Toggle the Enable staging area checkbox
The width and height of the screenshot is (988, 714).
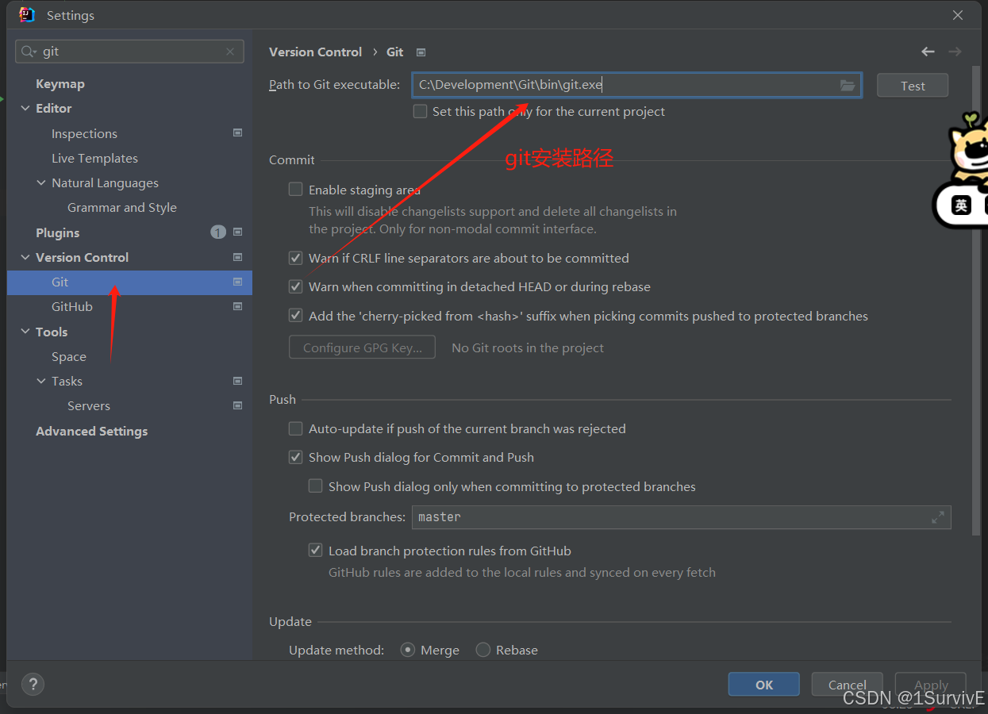pyautogui.click(x=296, y=190)
